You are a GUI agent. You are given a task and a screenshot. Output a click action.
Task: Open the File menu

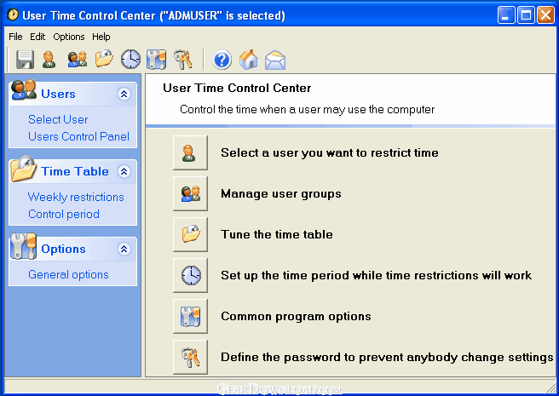pyautogui.click(x=15, y=37)
